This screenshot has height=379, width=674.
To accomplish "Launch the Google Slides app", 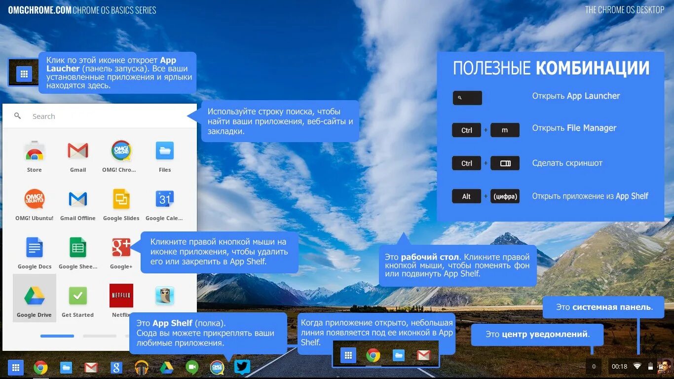I will click(121, 199).
